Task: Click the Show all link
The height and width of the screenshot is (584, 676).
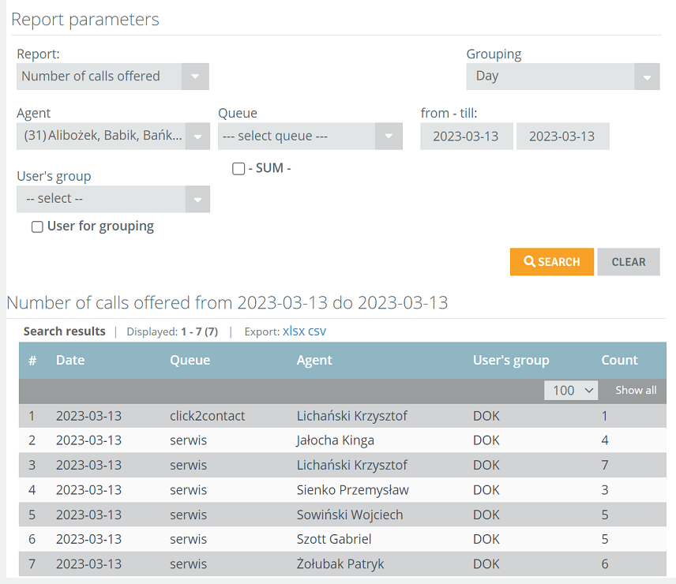Action: 636,390
